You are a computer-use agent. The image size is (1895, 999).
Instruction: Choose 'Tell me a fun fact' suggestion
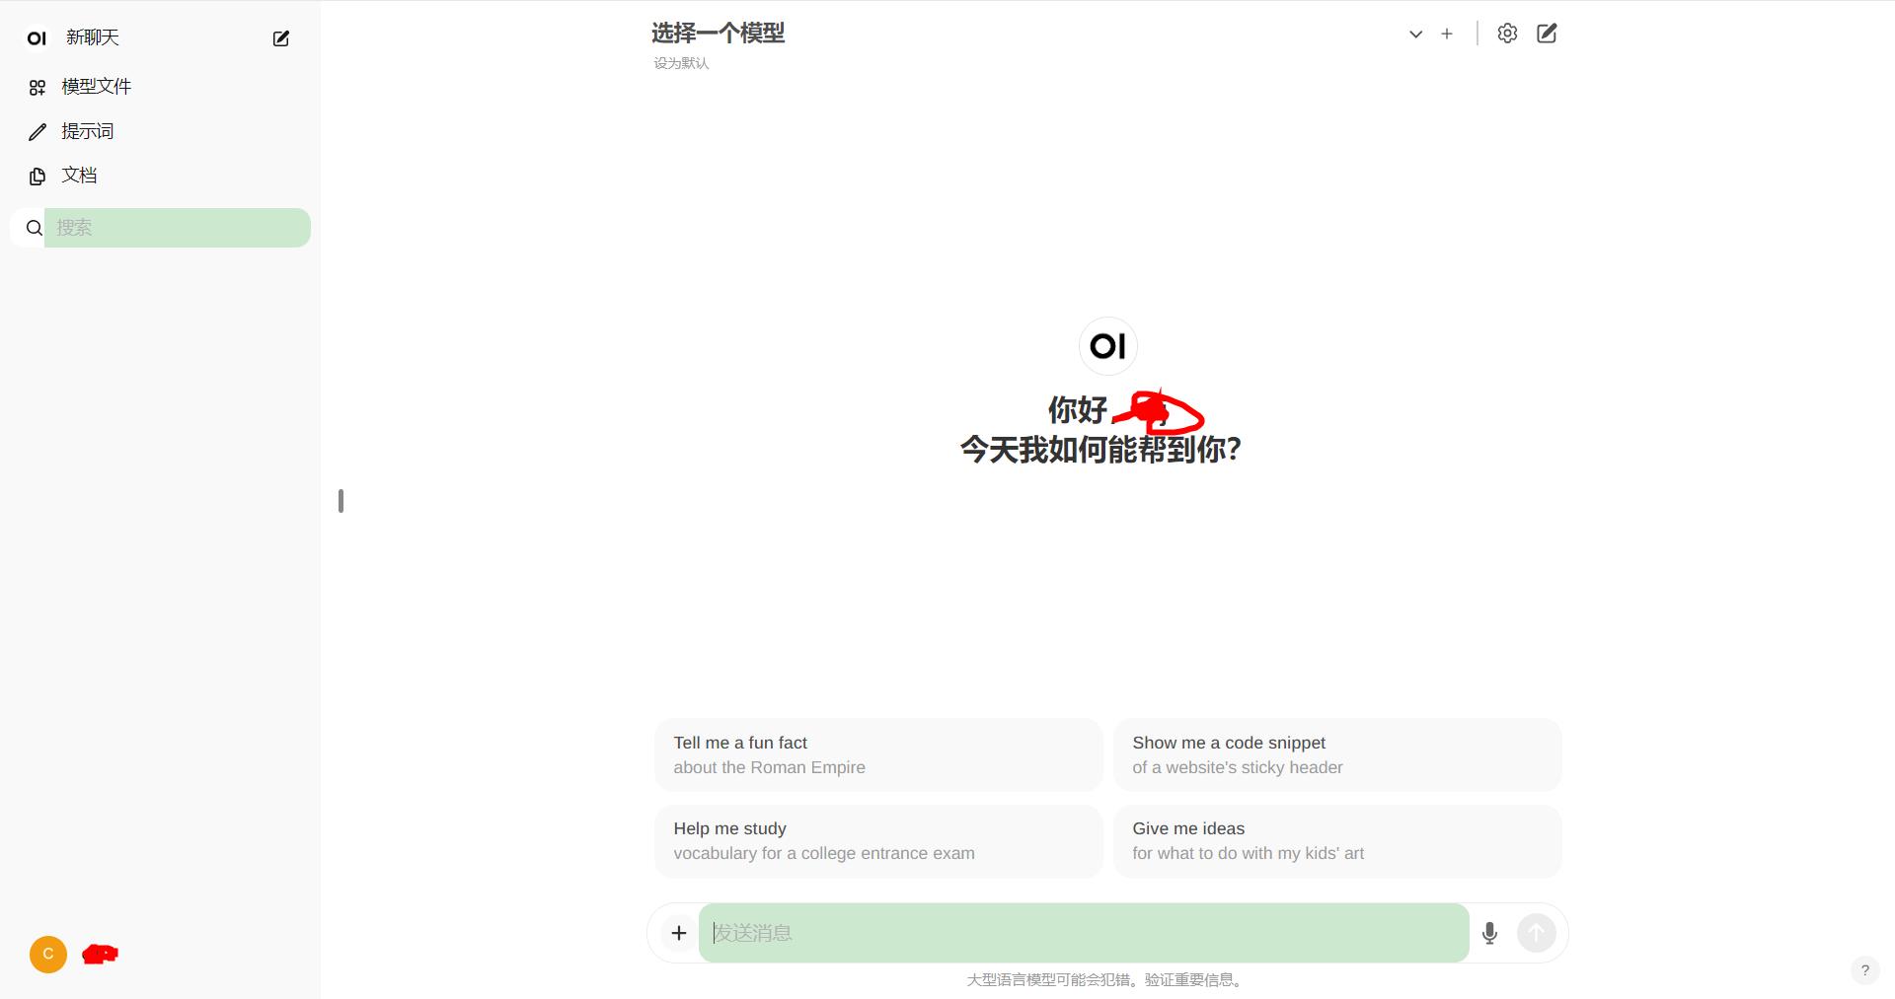[878, 754]
